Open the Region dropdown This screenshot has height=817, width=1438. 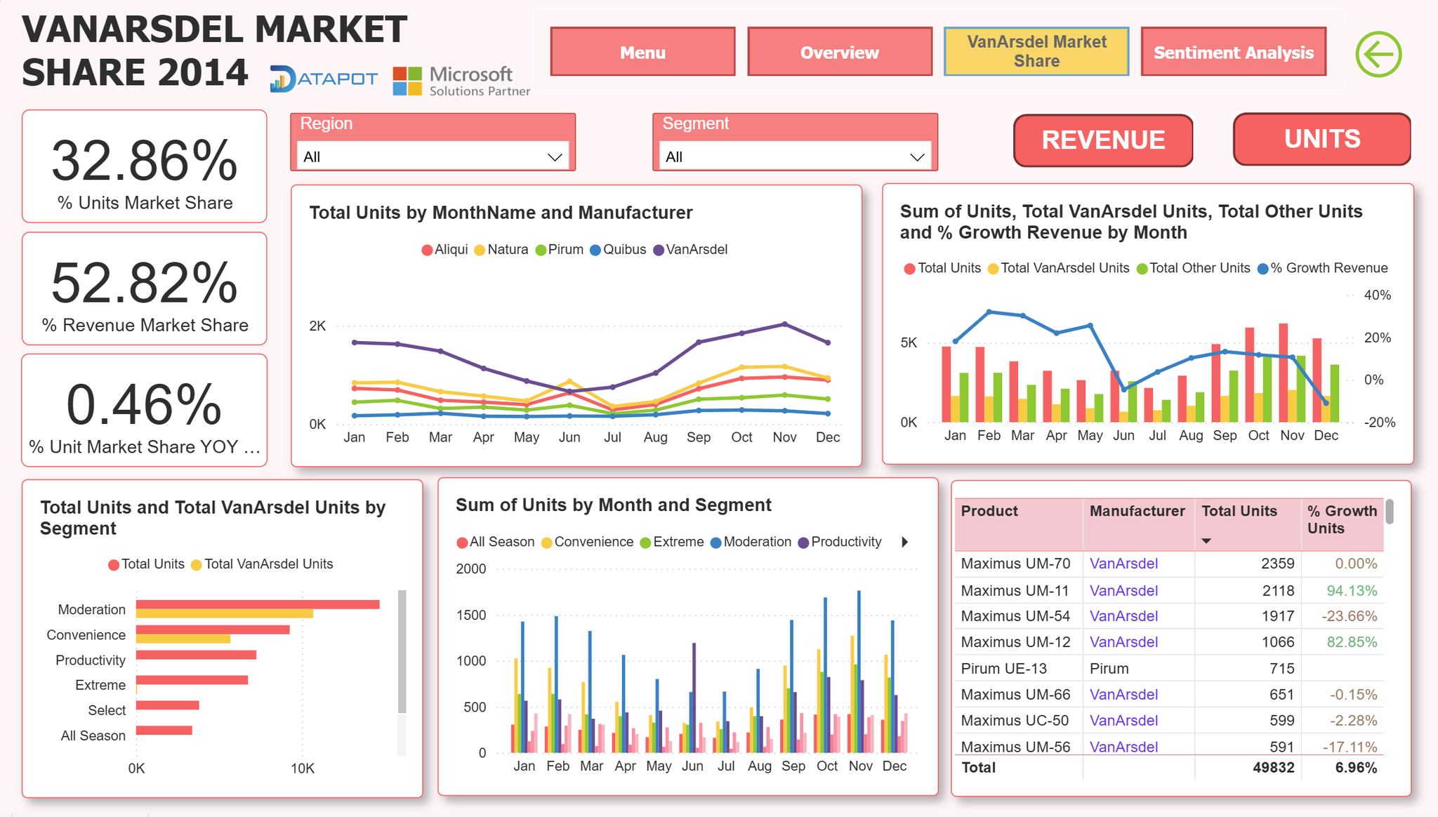click(433, 157)
